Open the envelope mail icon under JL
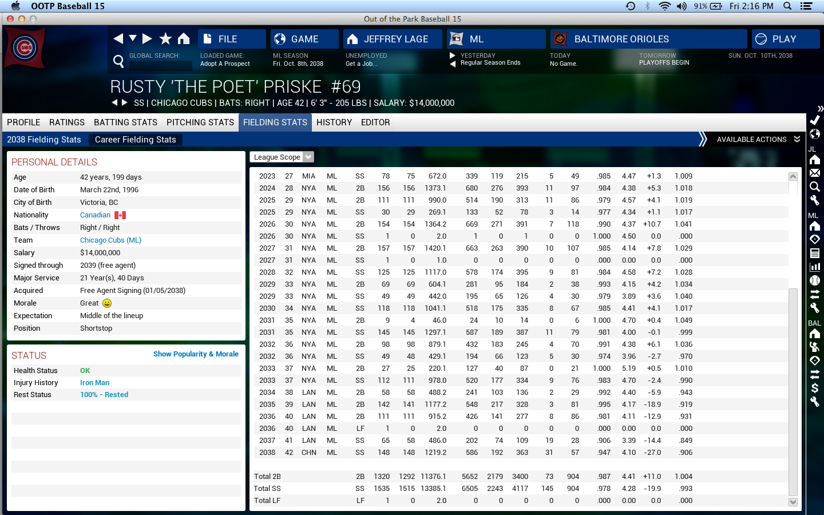 [815, 173]
